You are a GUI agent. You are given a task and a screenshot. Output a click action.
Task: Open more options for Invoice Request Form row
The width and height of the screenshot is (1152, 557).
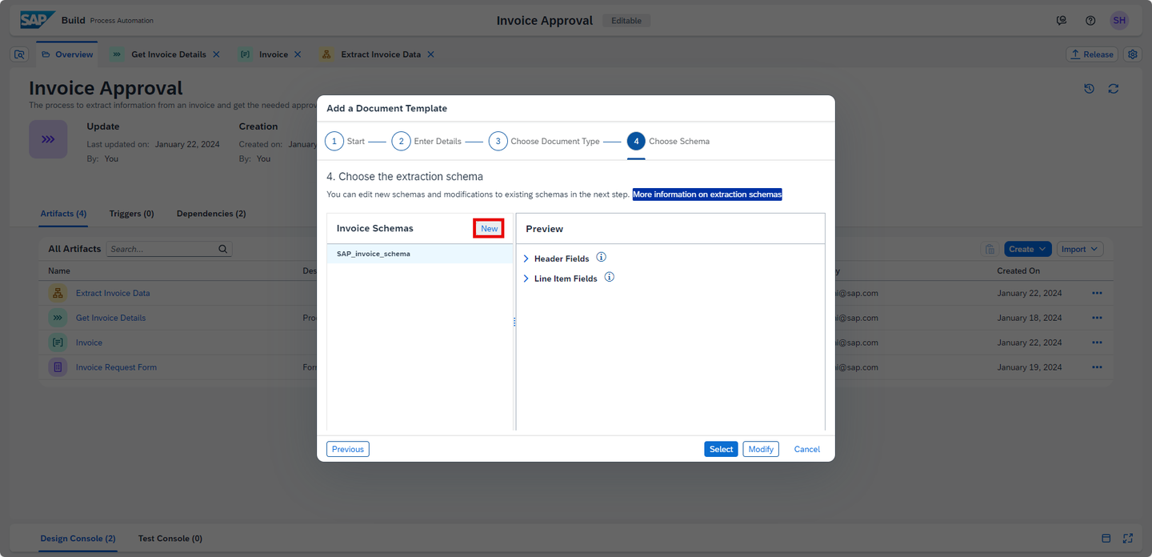tap(1097, 367)
